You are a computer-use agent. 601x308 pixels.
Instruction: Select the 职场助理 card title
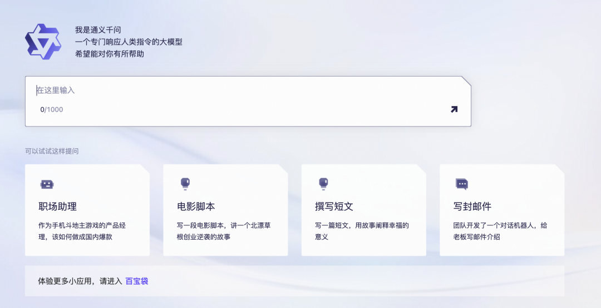tap(58, 206)
